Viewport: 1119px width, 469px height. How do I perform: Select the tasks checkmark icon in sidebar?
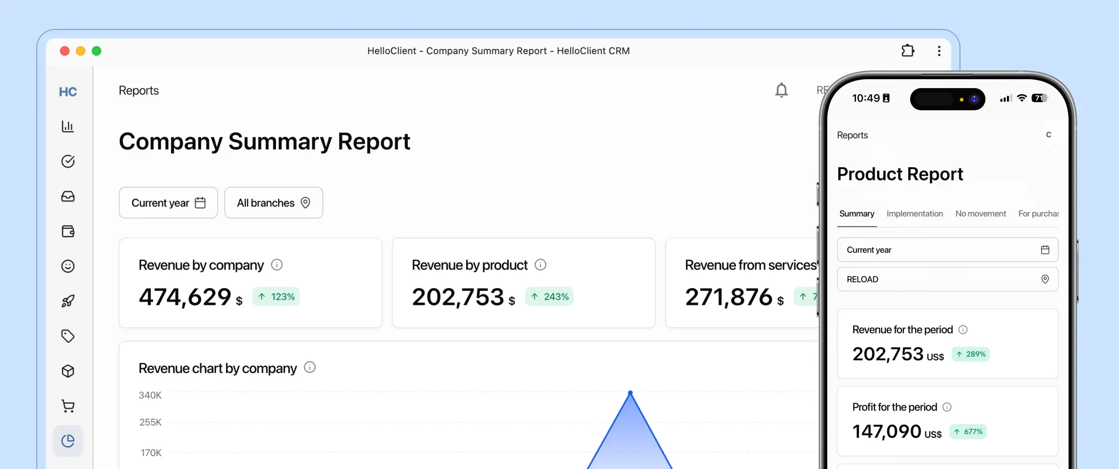68,161
